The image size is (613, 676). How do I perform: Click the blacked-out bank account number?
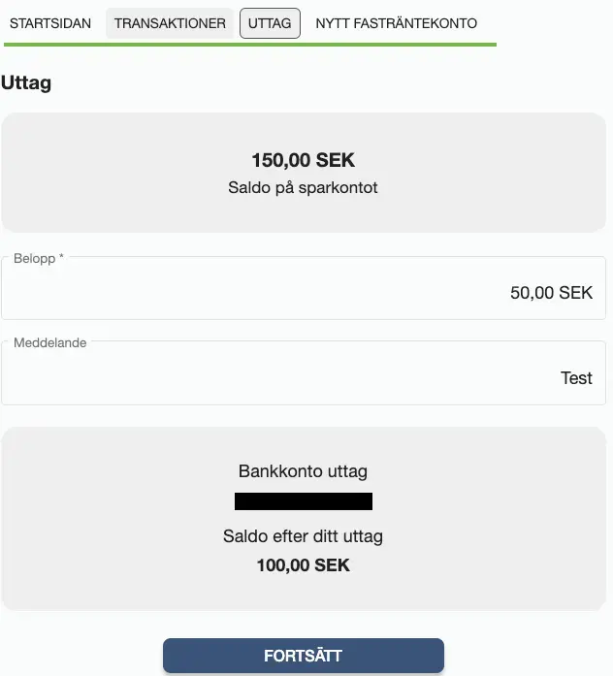point(303,501)
